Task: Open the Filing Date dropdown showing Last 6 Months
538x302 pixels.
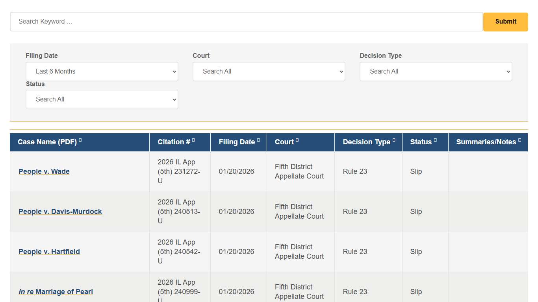Action: (102, 72)
